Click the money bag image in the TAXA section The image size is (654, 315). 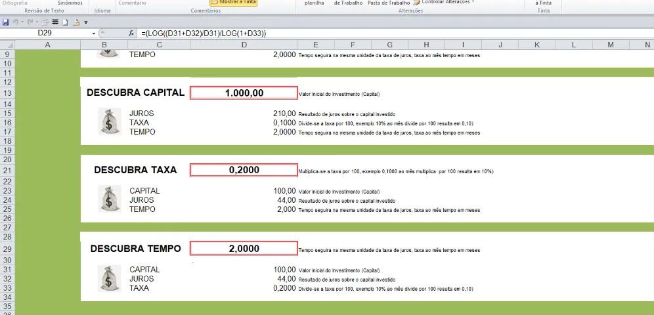109,199
